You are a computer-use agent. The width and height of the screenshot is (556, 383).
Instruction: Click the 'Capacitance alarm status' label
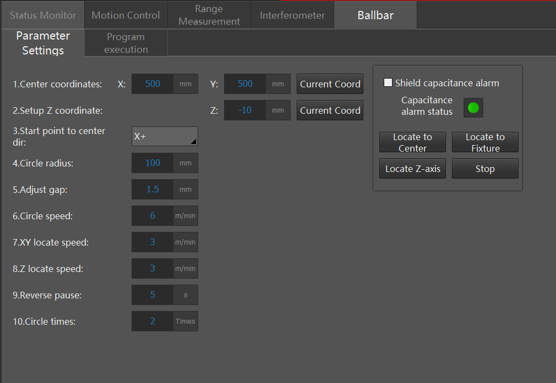427,106
